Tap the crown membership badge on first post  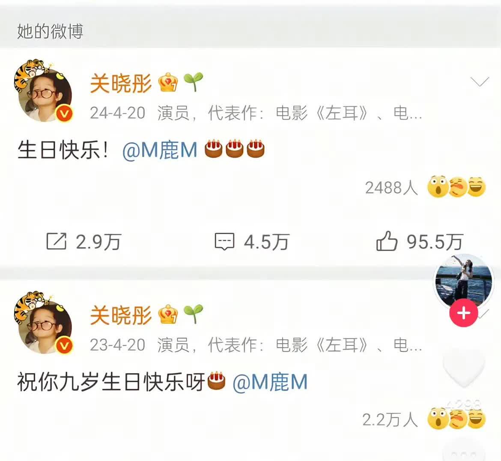[x=168, y=83]
